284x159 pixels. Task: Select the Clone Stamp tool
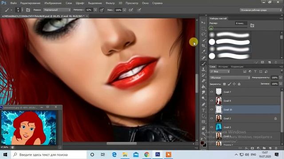click(203, 69)
